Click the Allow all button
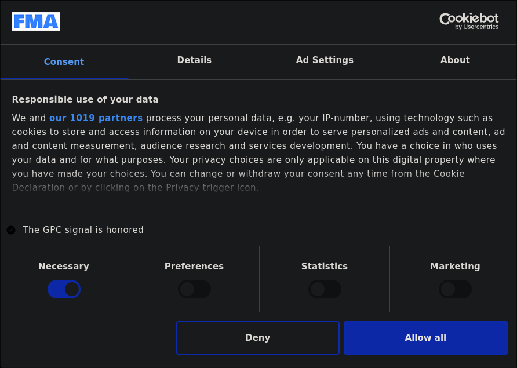517x368 pixels. tap(425, 338)
